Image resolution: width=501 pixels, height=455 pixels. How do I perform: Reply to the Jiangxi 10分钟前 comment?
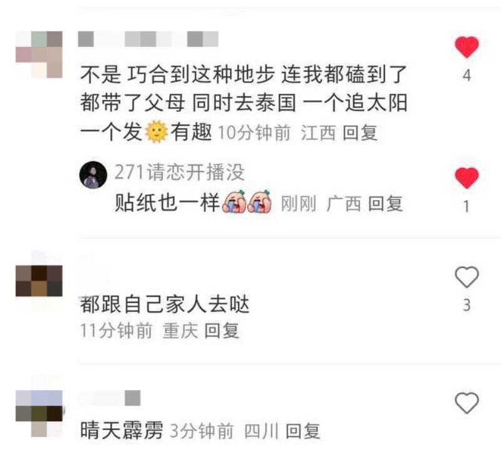pos(360,133)
